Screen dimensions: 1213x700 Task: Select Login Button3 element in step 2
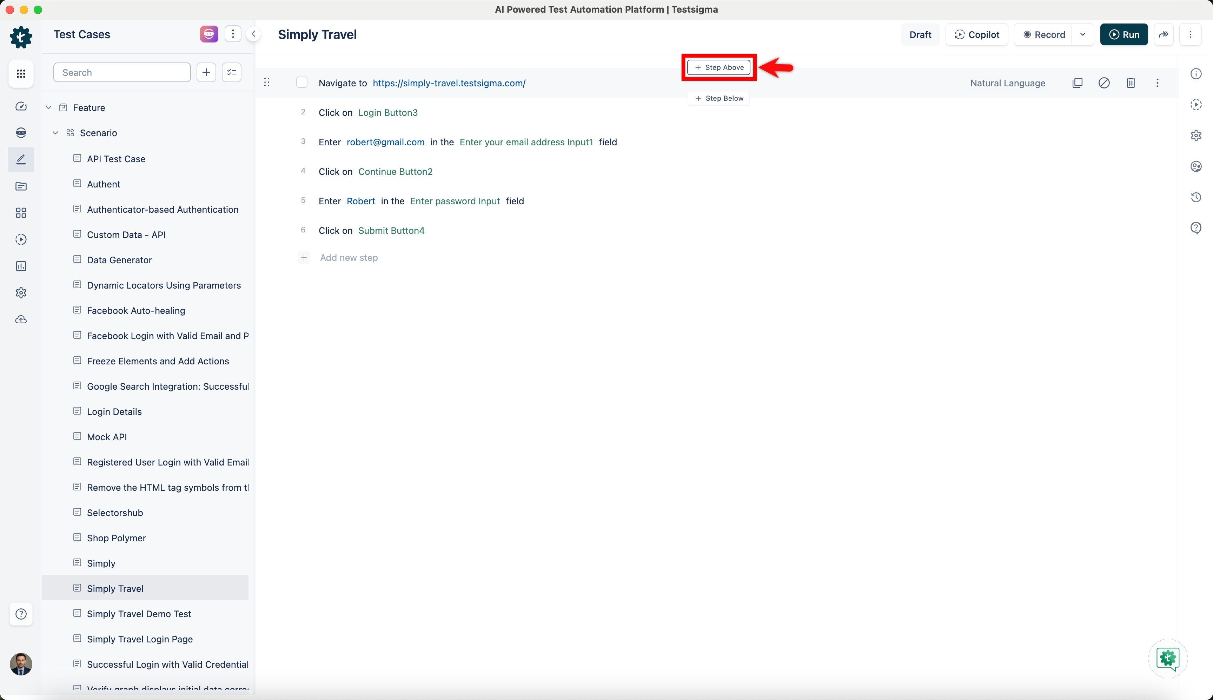click(388, 112)
